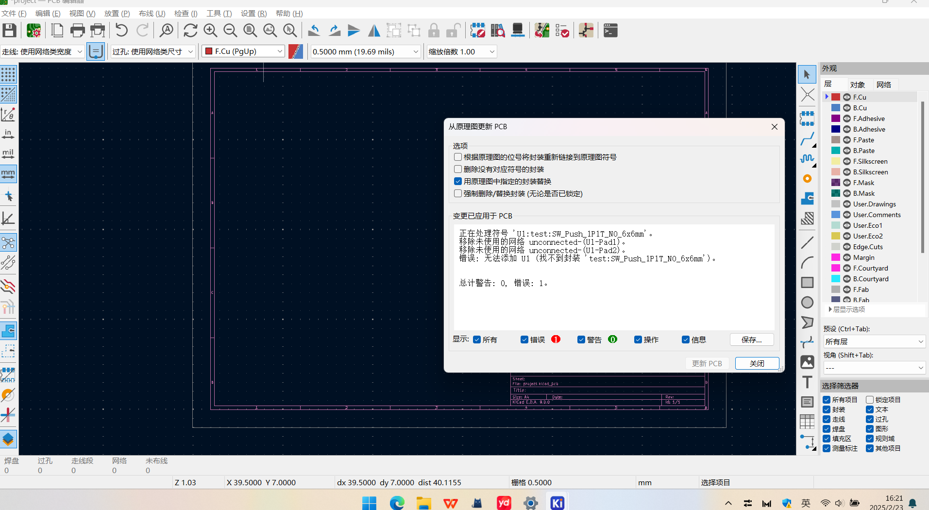Select the Draw circle tool
The image size is (929, 510).
pyautogui.click(x=807, y=302)
